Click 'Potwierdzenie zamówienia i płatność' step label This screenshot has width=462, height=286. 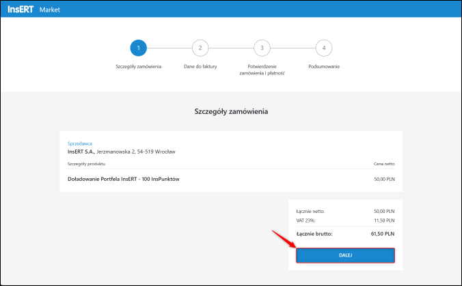coord(262,70)
